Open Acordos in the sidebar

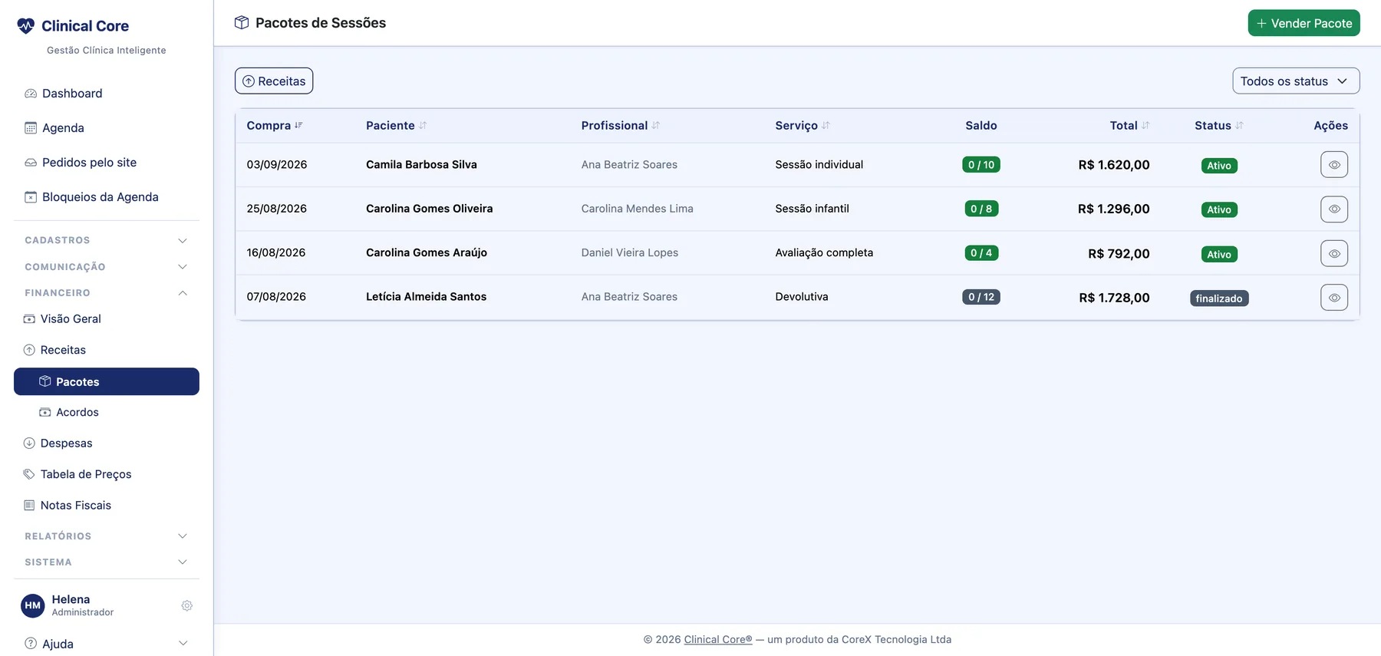point(107,412)
